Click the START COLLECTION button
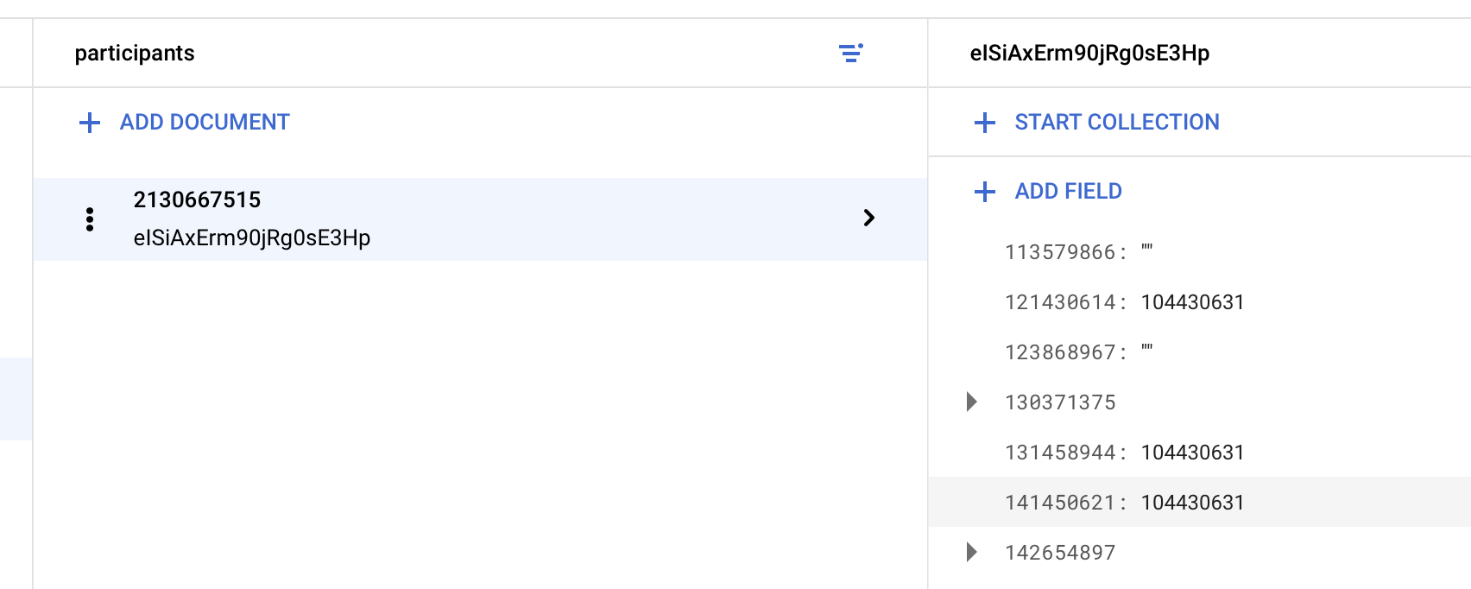This screenshot has width=1471, height=589. (1097, 123)
